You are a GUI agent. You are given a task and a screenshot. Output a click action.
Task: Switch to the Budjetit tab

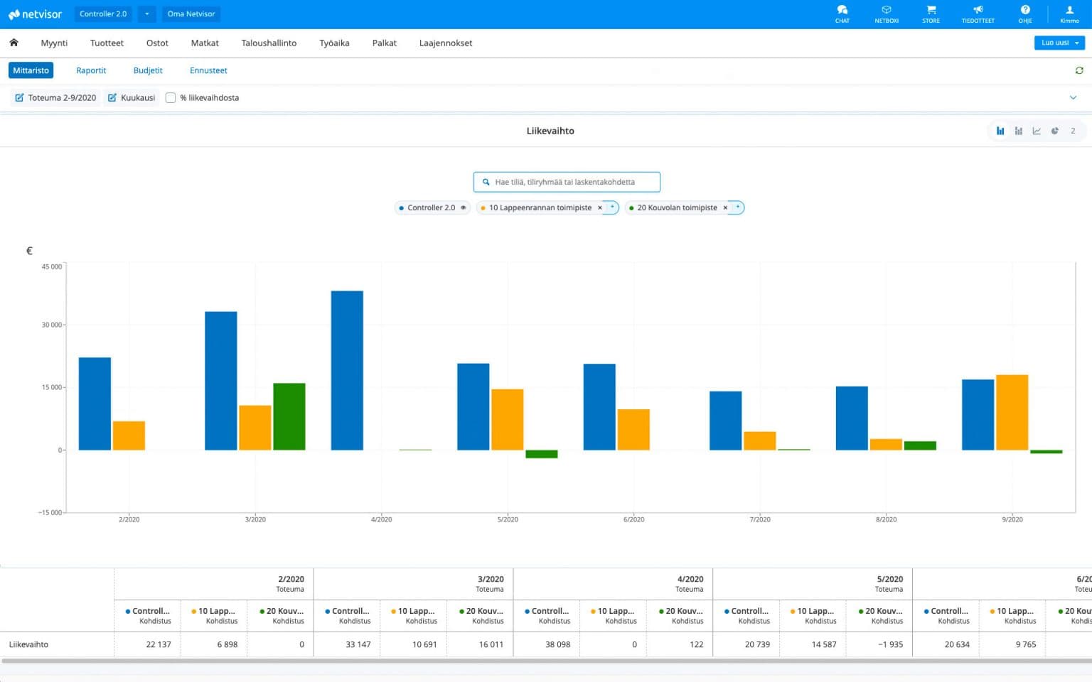pos(148,70)
